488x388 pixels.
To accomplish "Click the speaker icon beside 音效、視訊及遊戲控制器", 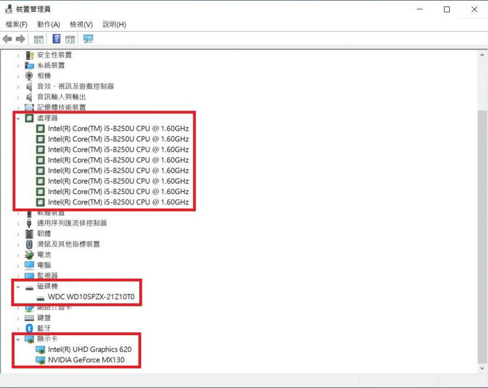I will 29,86.
